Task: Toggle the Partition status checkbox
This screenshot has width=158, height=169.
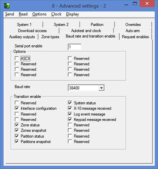Action: click(x=17, y=136)
